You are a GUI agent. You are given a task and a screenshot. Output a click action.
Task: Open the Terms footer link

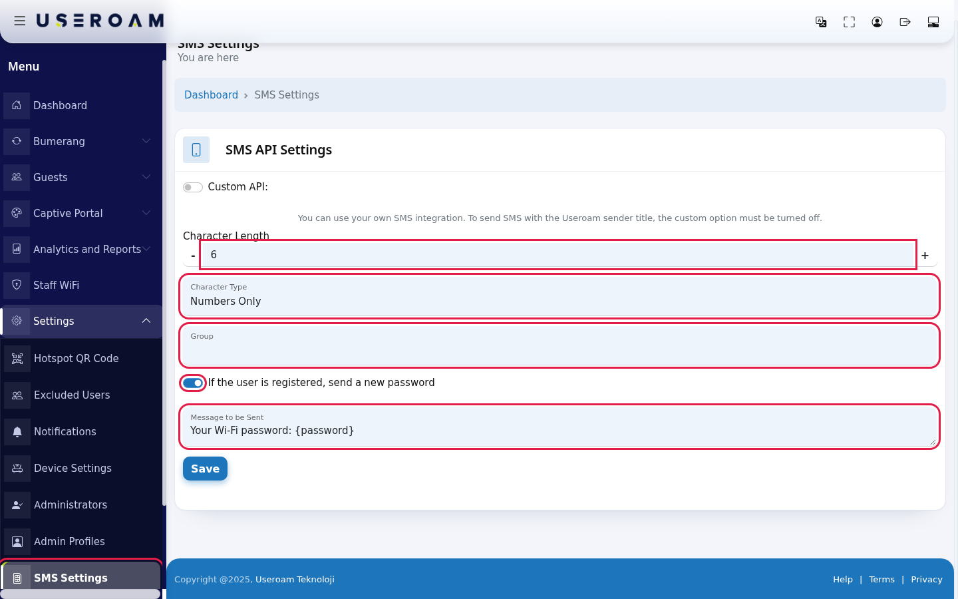[x=881, y=580]
